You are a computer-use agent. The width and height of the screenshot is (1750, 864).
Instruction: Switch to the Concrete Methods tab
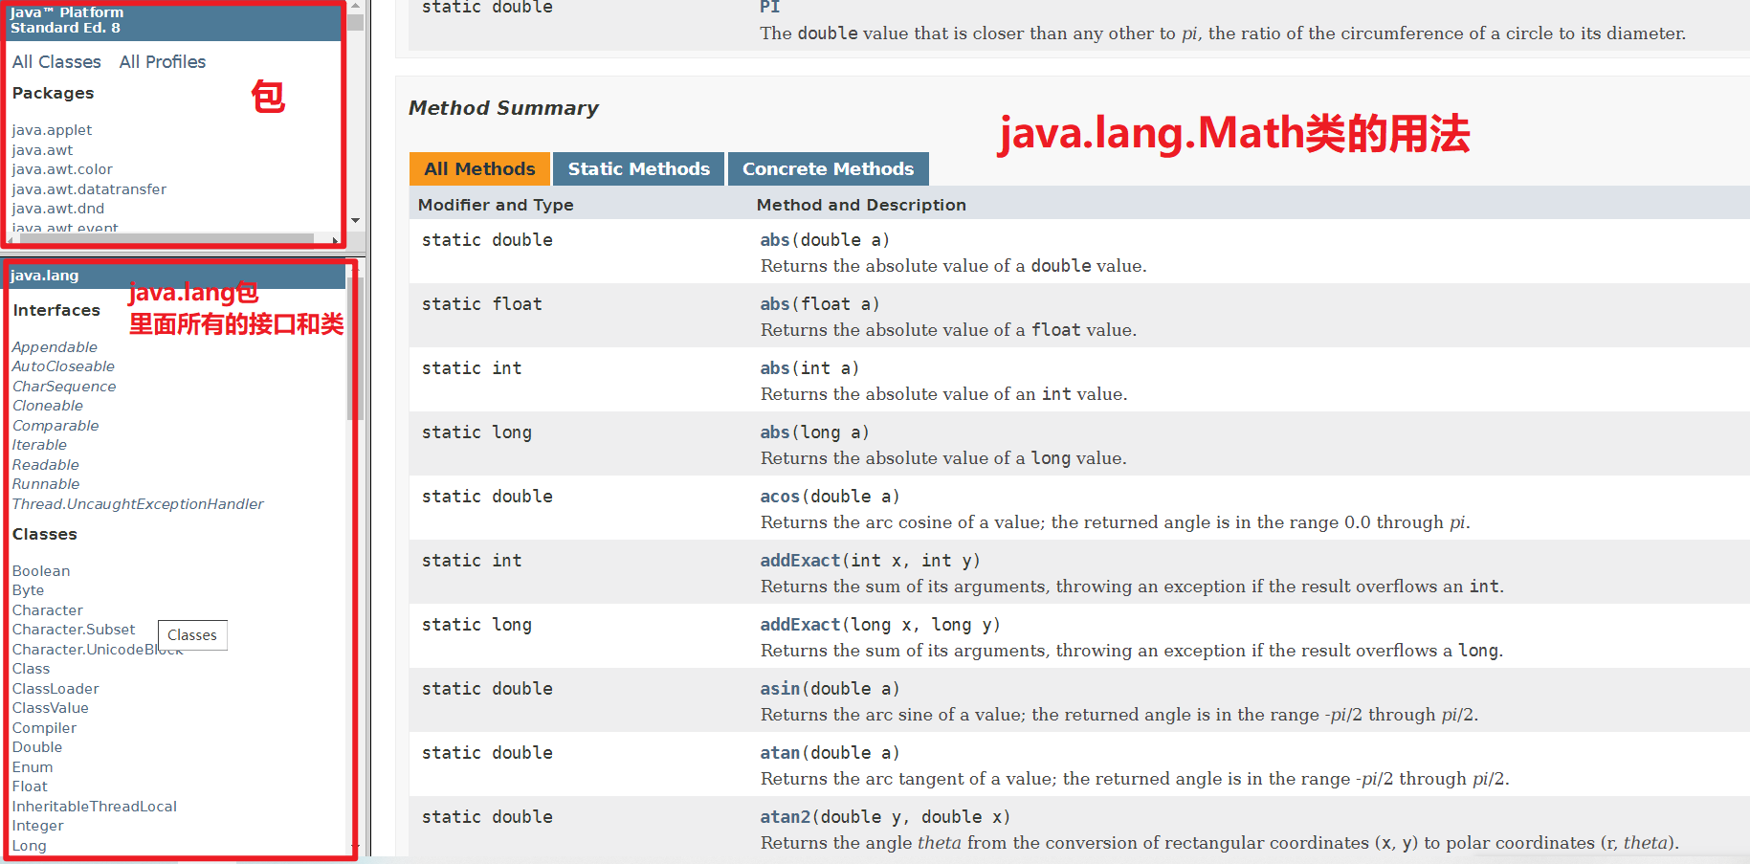[829, 168]
